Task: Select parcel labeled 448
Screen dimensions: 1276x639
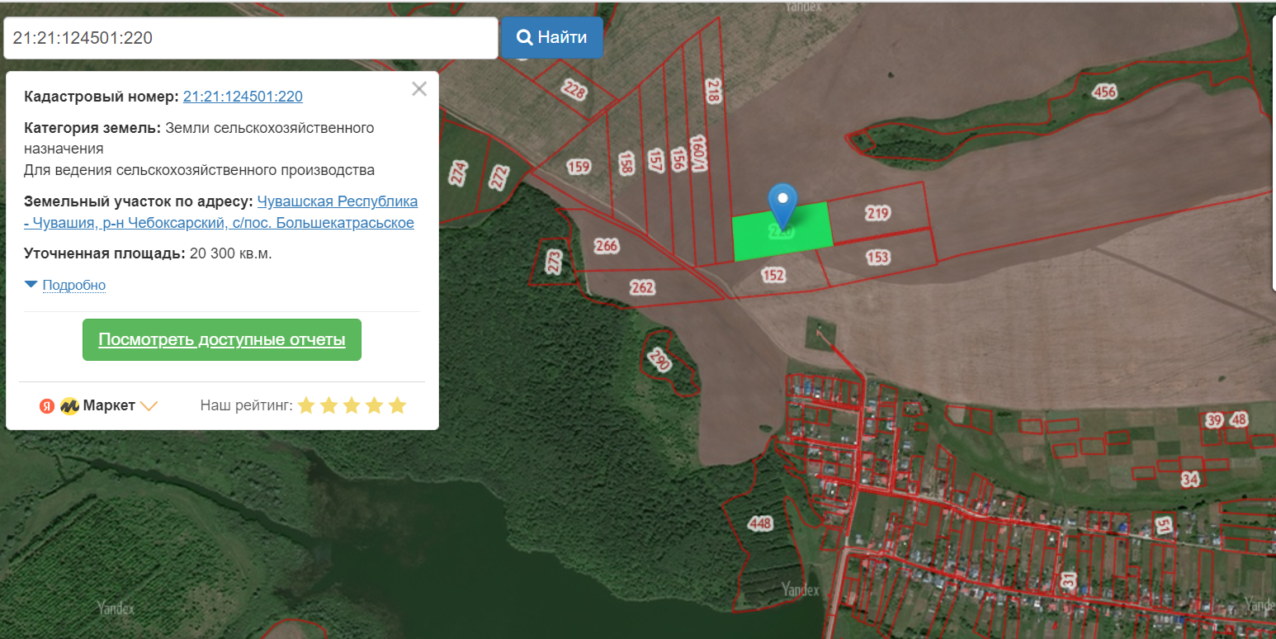Action: tap(760, 523)
